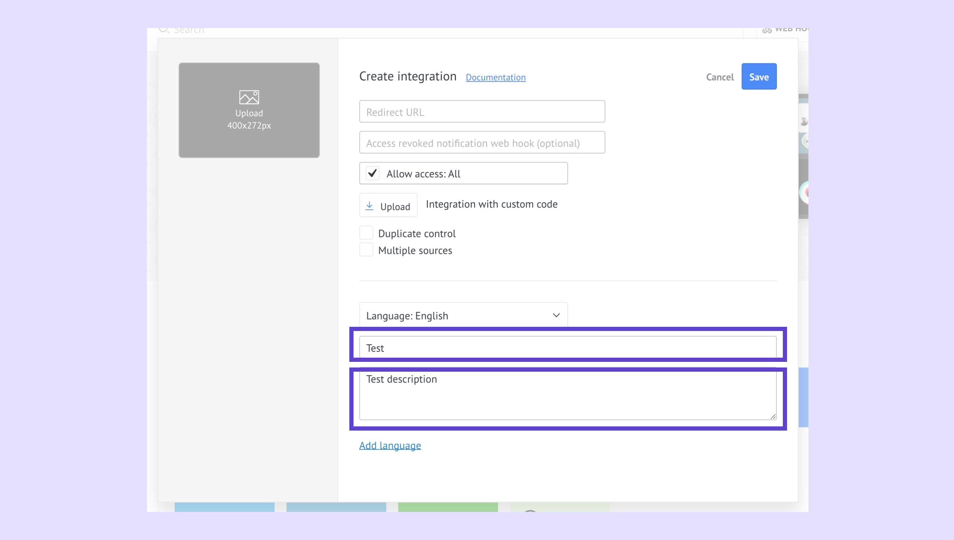Open the Documentation link
954x540 pixels.
(495, 77)
